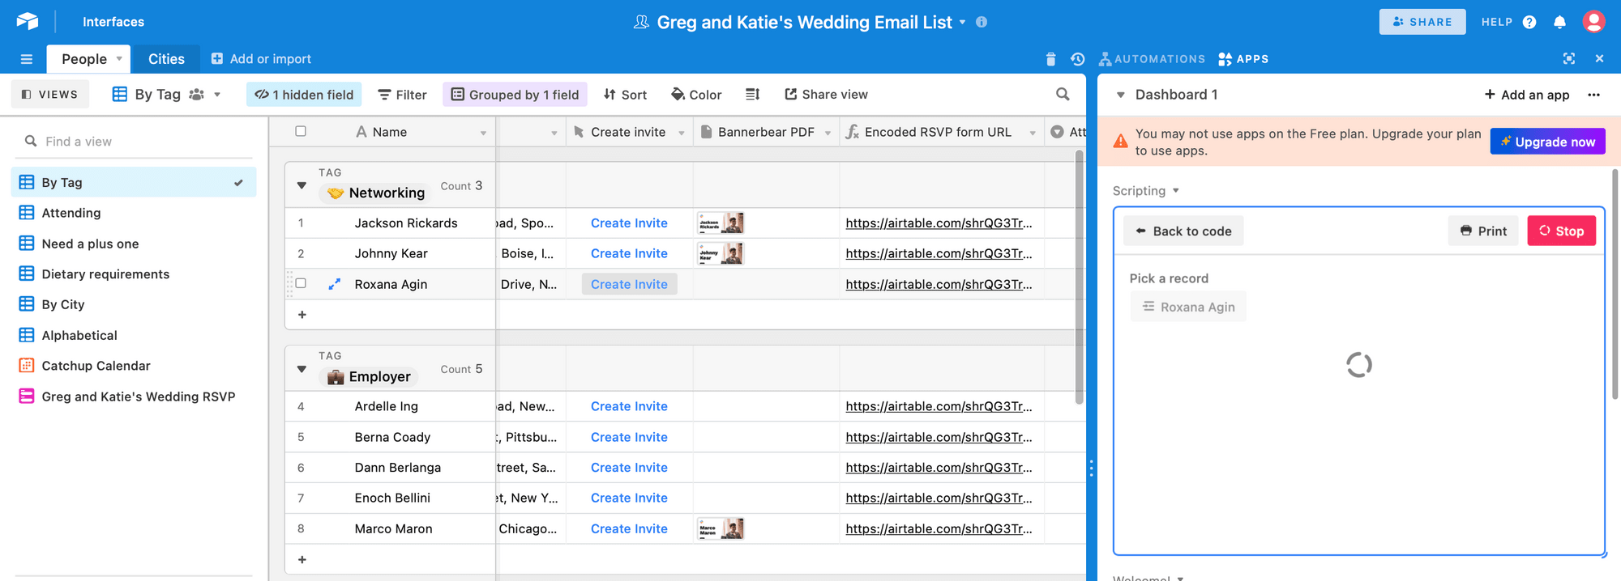The image size is (1621, 581).
Task: Close the apps dashboard panel
Action: tap(1599, 59)
